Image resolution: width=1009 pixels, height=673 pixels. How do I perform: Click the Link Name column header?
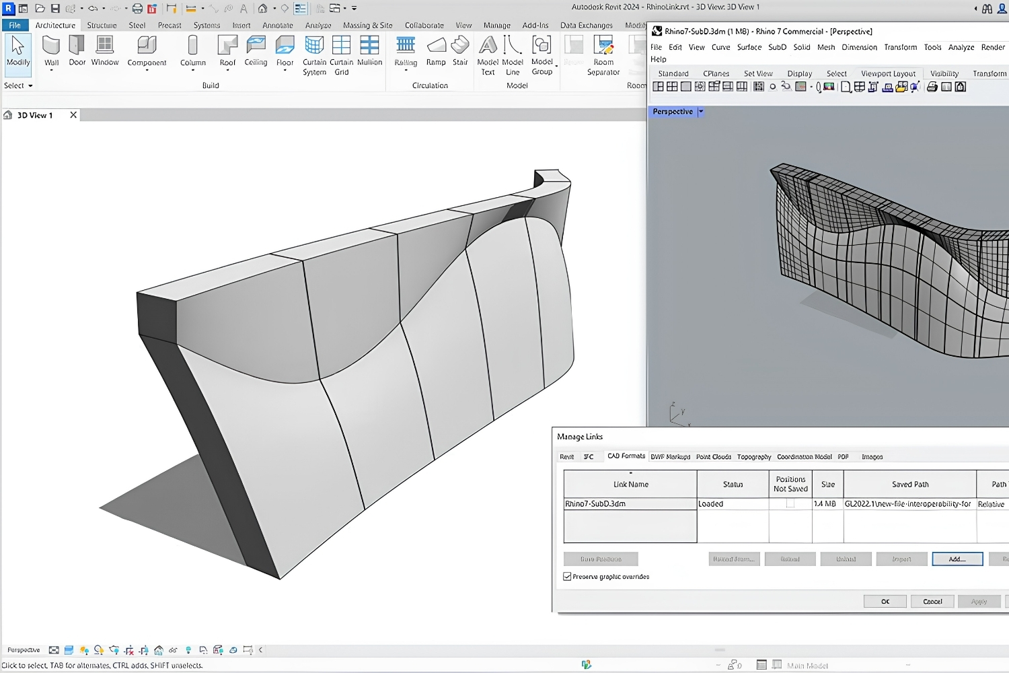tap(630, 484)
